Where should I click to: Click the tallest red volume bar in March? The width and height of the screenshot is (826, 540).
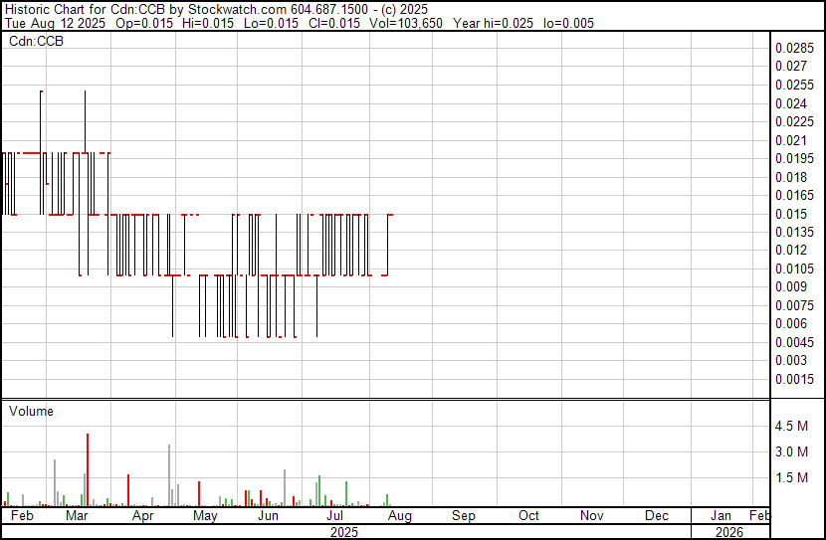pyautogui.click(x=88, y=470)
